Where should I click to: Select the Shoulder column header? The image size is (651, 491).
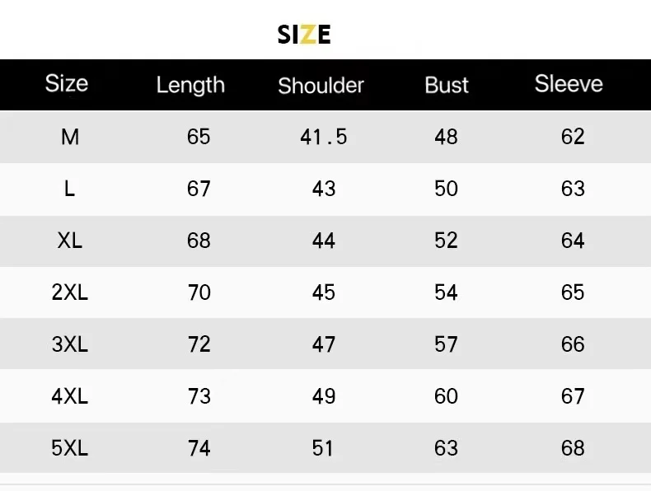point(321,86)
